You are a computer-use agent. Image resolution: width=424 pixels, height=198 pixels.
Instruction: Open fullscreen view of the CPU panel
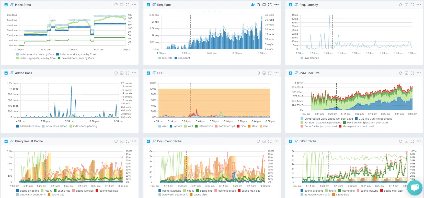pyautogui.click(x=270, y=73)
